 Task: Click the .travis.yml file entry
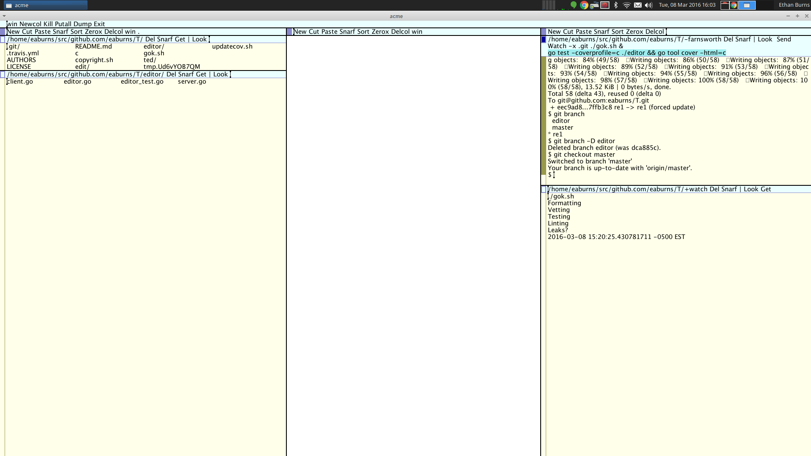pos(23,53)
